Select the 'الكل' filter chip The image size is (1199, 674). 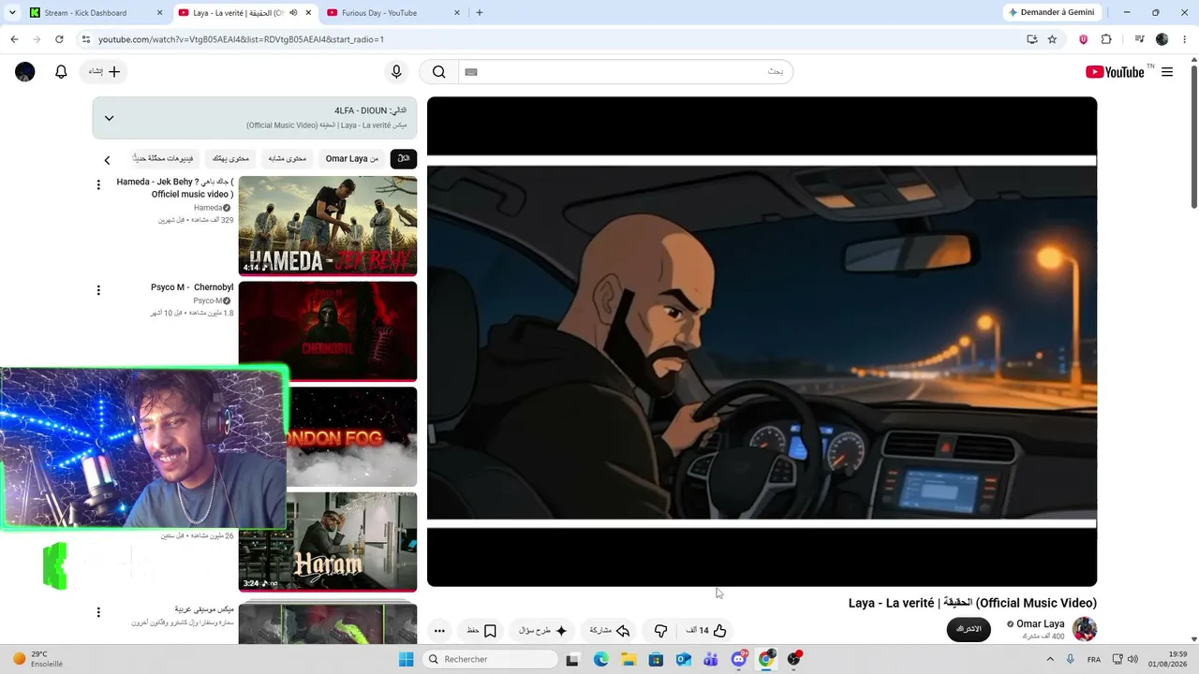click(x=404, y=159)
